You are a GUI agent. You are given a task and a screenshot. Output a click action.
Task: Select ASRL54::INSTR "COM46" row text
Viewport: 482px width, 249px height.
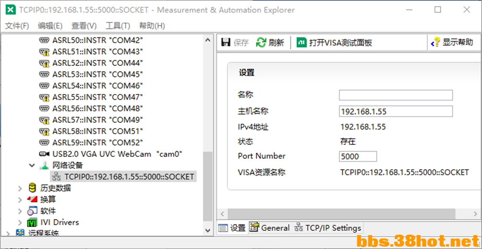(x=98, y=86)
